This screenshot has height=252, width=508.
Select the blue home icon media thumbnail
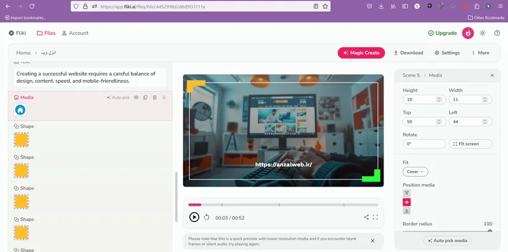(x=20, y=110)
